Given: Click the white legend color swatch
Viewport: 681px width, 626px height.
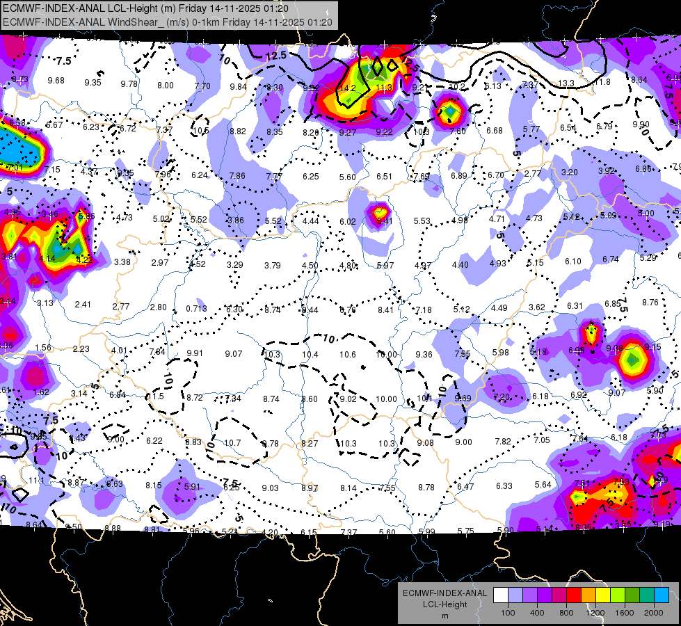Looking at the screenshot, I should (x=501, y=595).
